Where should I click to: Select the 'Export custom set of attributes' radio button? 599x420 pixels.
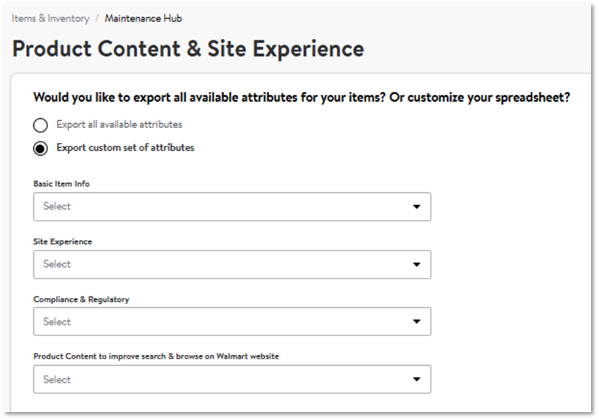tap(41, 148)
